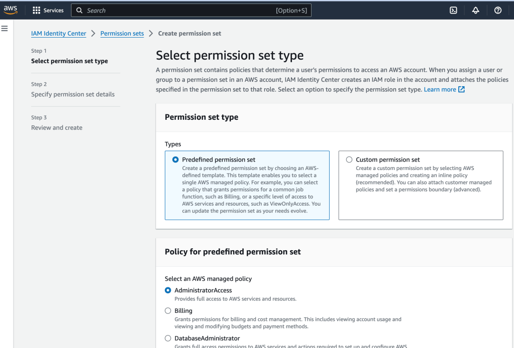Image resolution: width=514 pixels, height=348 pixels.
Task: Click the AWS logo icon
Action: pos(10,10)
